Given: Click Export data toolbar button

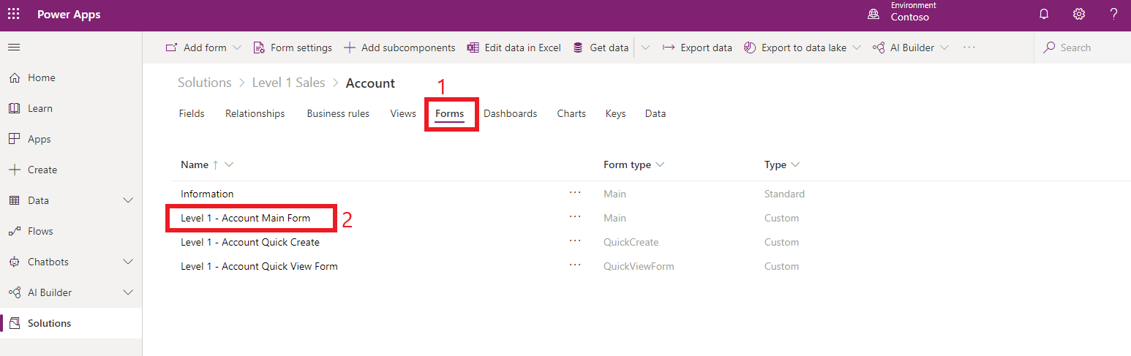Looking at the screenshot, I should [697, 48].
